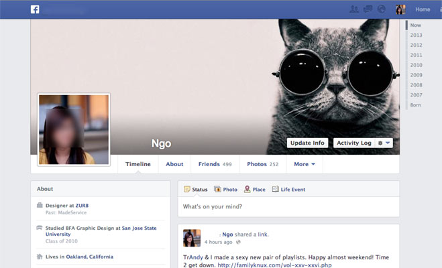The height and width of the screenshot is (268, 442).
Task: Jump to Born on timeline
Action: (415, 105)
